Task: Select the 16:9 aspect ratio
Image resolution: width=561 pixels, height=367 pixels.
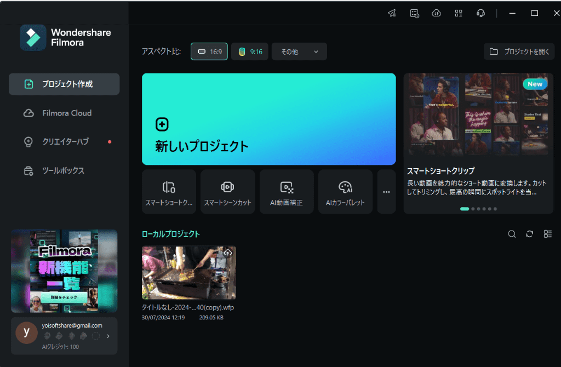Action: pyautogui.click(x=209, y=51)
